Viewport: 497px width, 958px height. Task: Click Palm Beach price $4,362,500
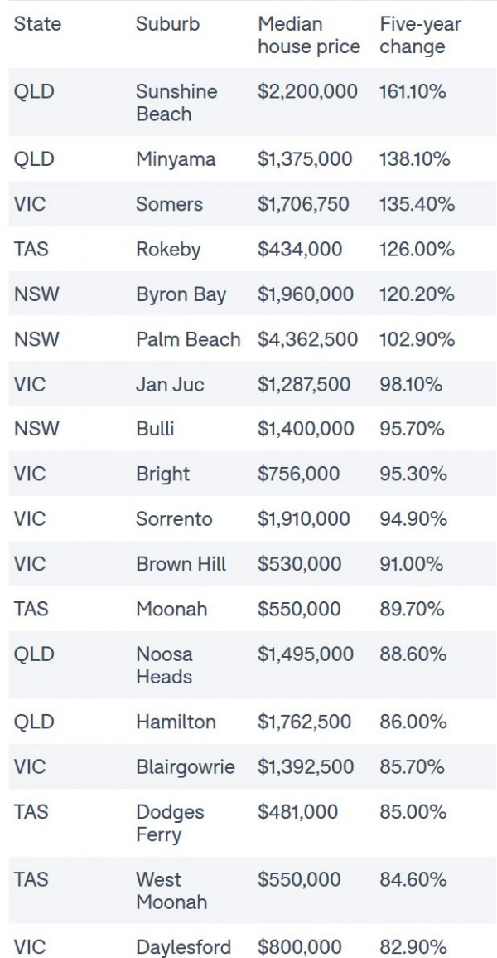(x=307, y=339)
